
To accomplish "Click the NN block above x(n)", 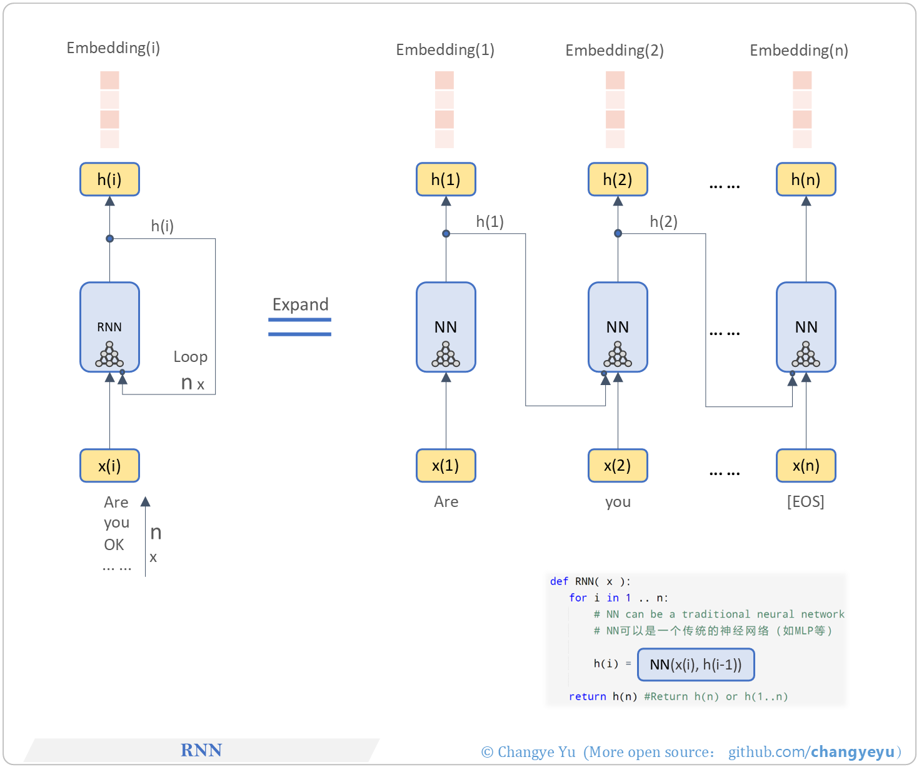I will click(806, 327).
